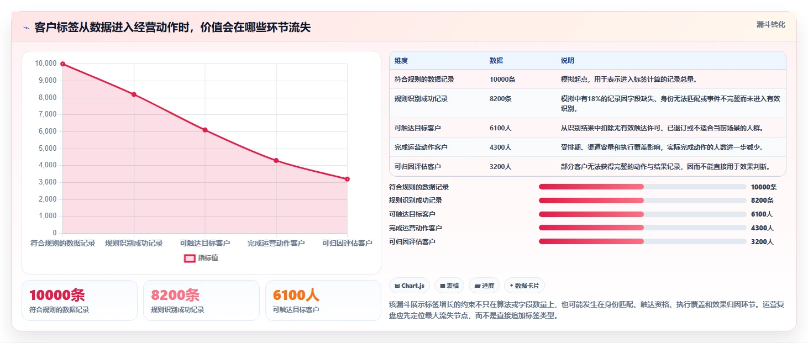Click the description starting 模拟中有18%
Image resolution: width=808 pixels, height=343 pixels.
click(670, 103)
